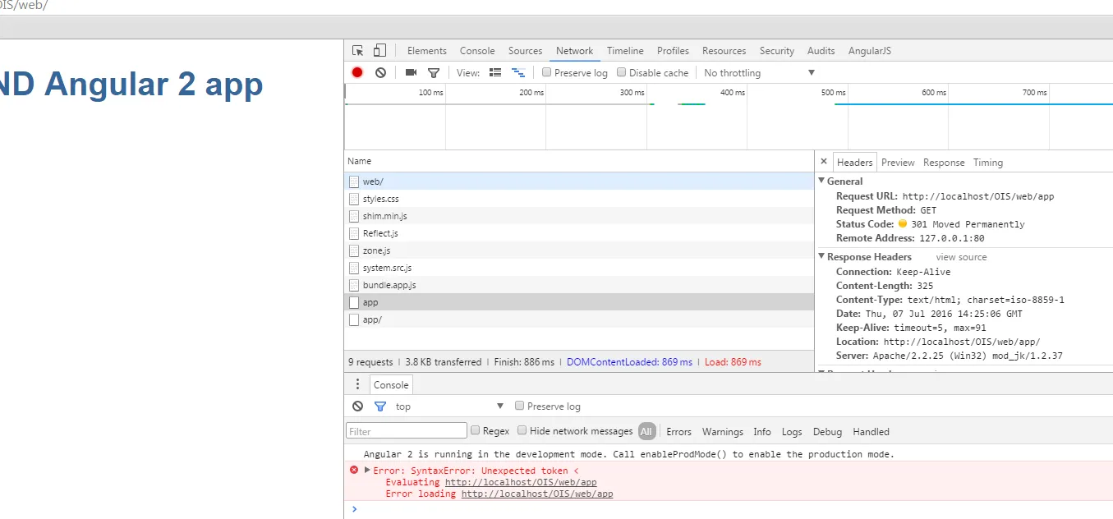This screenshot has height=519, width=1113.
Task: Open the Evaluating localhost/OIS/web/app link
Action: pyautogui.click(x=521, y=482)
